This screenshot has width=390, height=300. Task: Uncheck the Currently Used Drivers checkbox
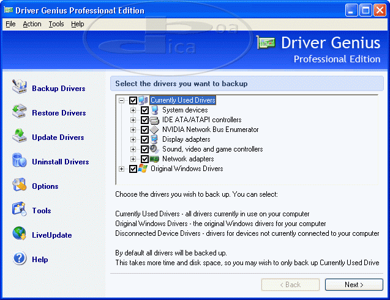point(133,101)
